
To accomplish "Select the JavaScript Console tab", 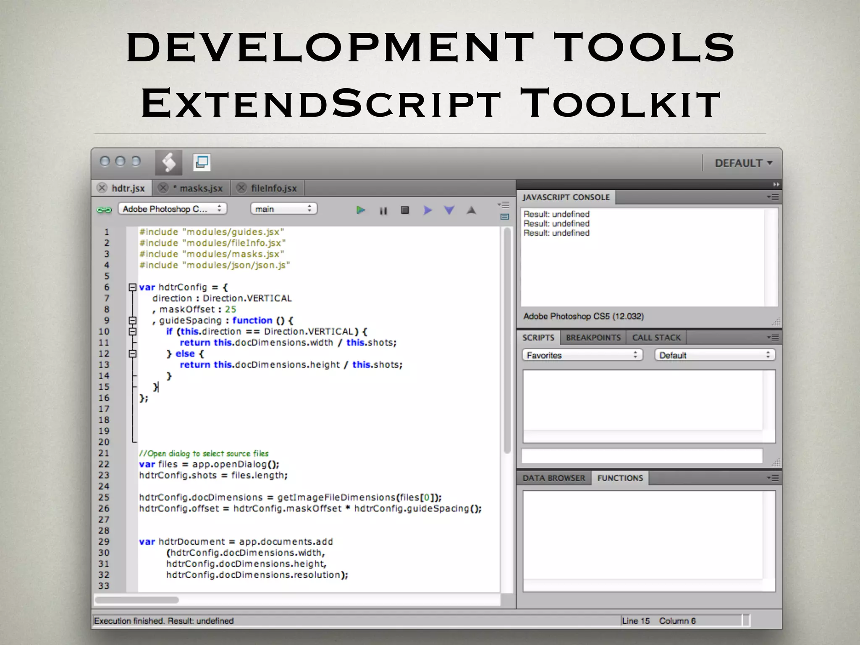I will point(566,197).
